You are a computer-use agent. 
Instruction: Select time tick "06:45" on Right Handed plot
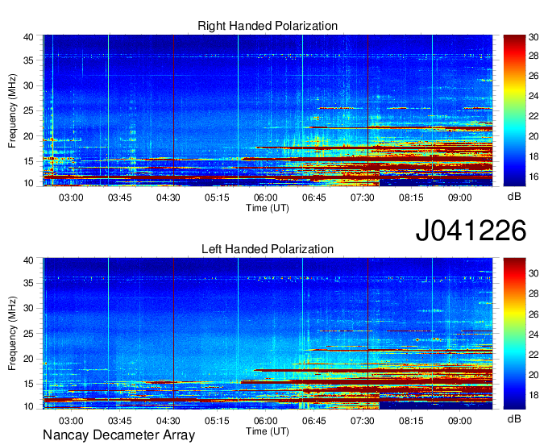pyautogui.click(x=313, y=198)
